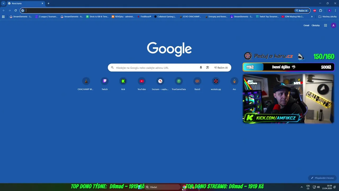
Task: Open Adblock Plus extension icon
Action: coord(315,11)
